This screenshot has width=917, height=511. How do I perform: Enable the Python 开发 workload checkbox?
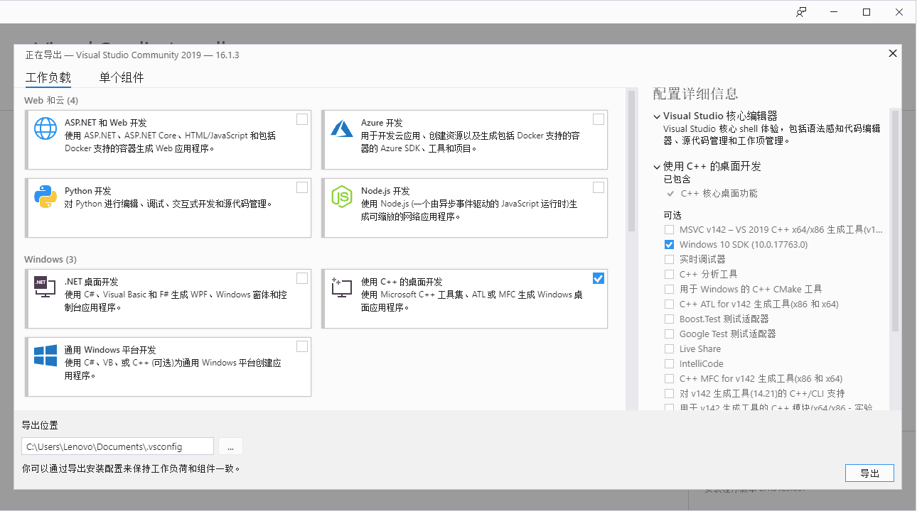pyautogui.click(x=302, y=187)
